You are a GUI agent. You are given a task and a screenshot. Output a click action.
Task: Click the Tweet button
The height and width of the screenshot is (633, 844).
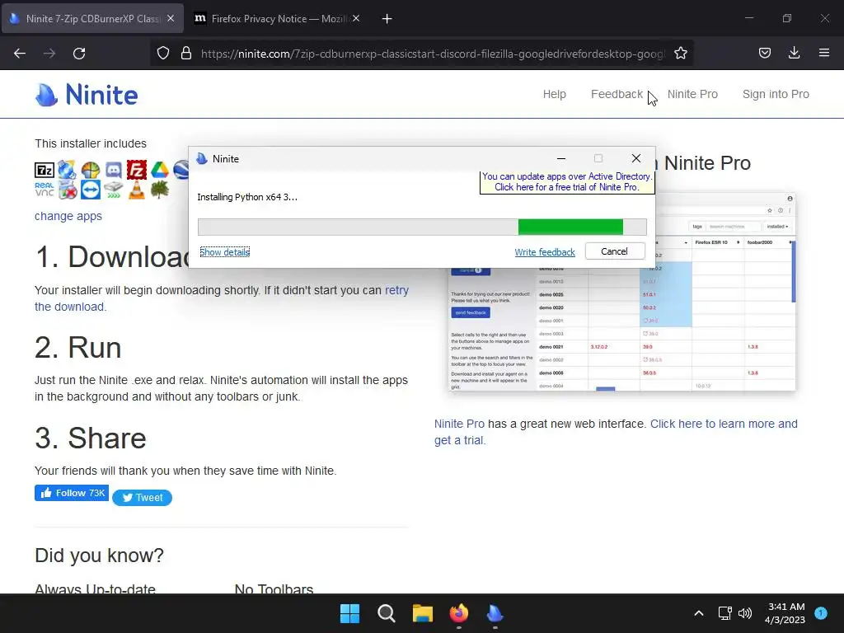pos(142,498)
